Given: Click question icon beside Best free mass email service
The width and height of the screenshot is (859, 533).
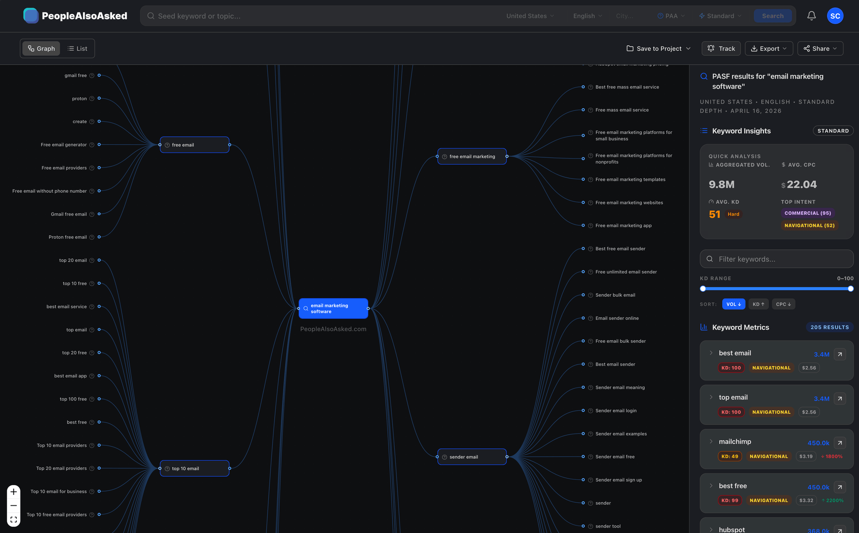Looking at the screenshot, I should (x=591, y=87).
